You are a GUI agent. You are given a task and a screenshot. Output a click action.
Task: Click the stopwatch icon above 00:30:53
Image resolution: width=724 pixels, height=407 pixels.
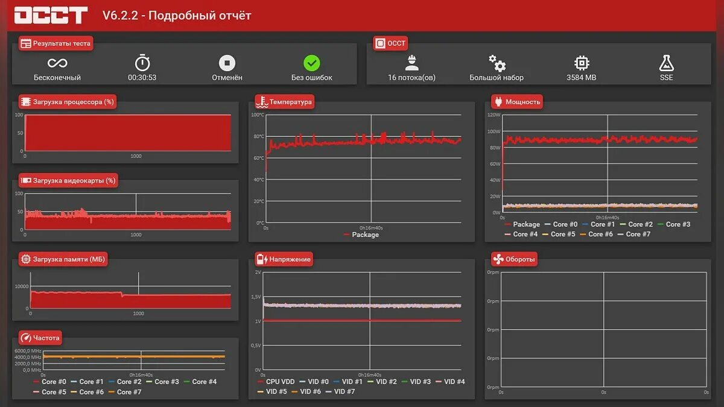click(x=142, y=62)
